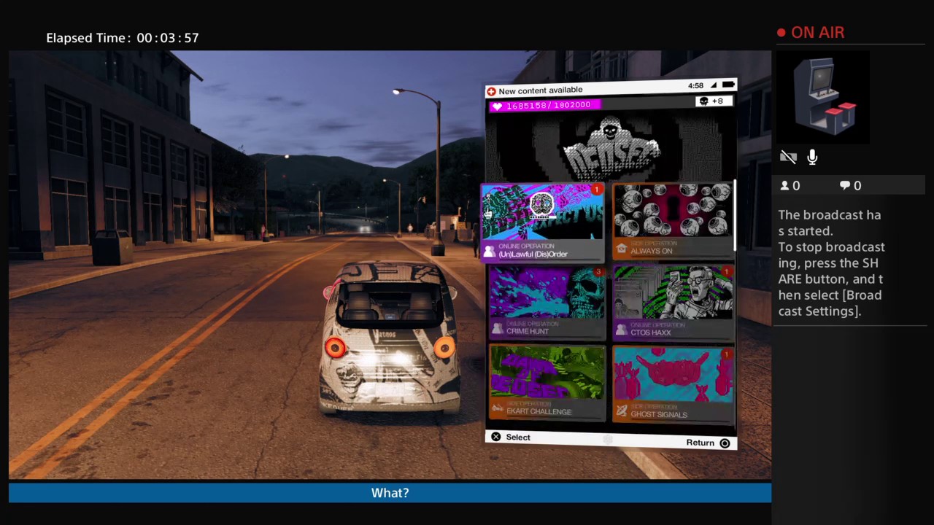Image resolution: width=934 pixels, height=525 pixels.
Task: Toggle the microphone icon
Action: pyautogui.click(x=812, y=157)
